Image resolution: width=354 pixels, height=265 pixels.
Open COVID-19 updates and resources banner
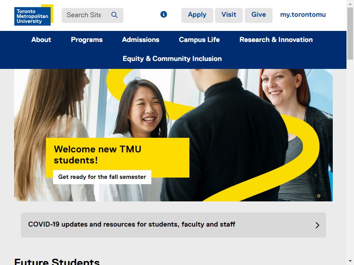click(173, 225)
